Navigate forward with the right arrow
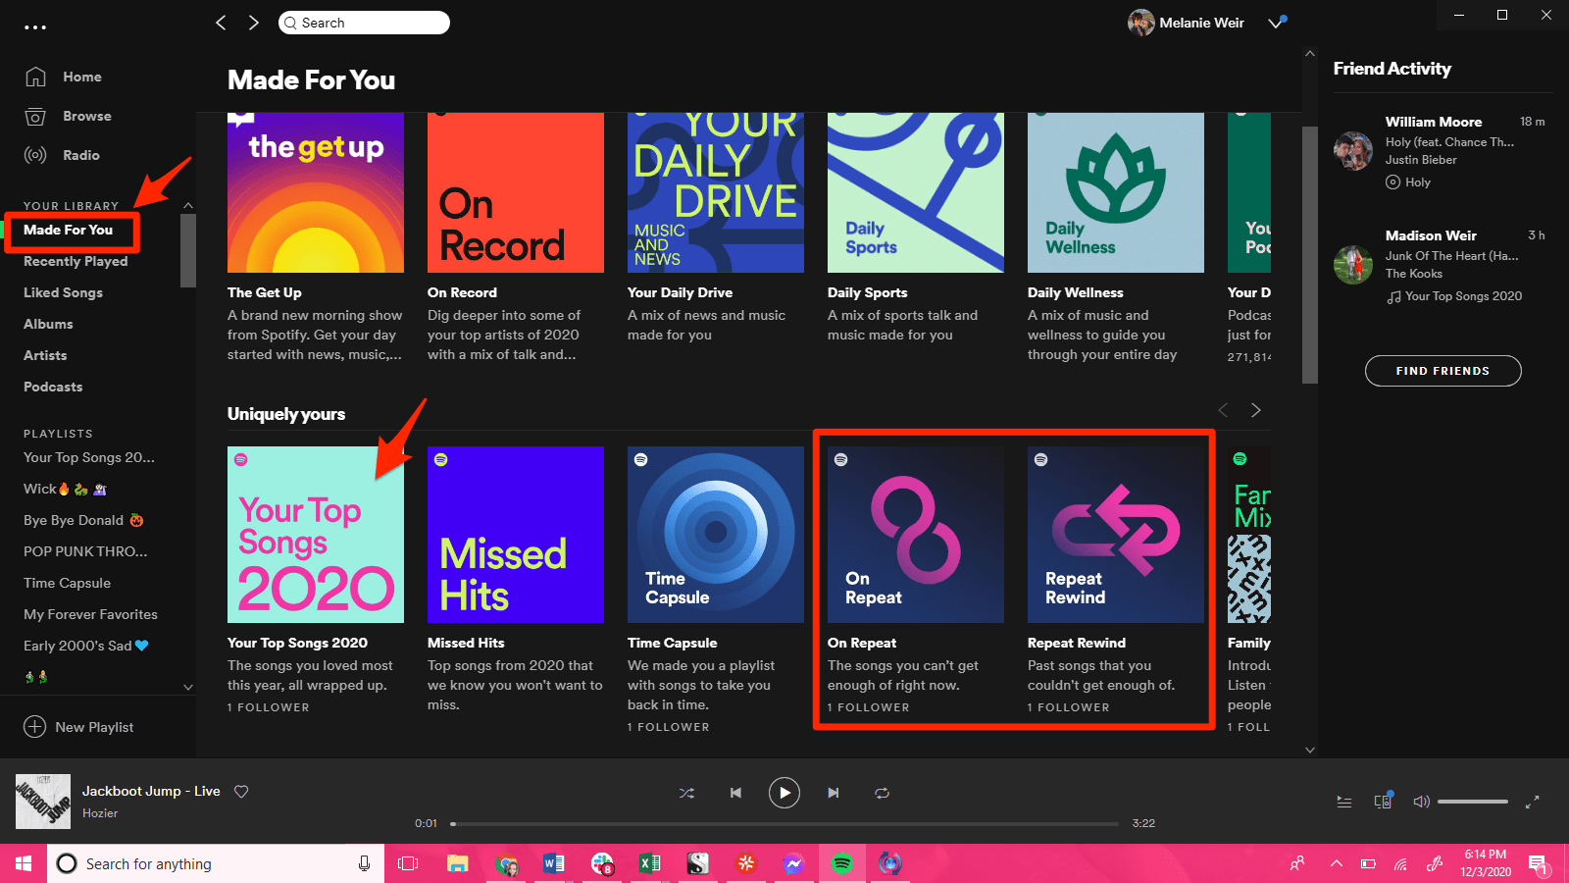 point(254,23)
